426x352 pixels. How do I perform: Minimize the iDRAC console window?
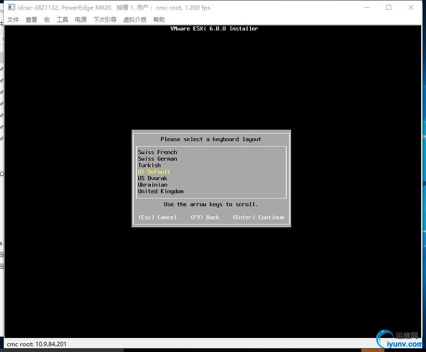click(x=367, y=7)
